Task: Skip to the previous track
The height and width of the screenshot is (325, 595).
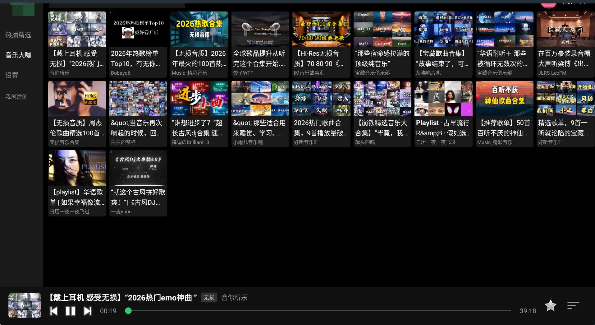Action: tap(54, 311)
